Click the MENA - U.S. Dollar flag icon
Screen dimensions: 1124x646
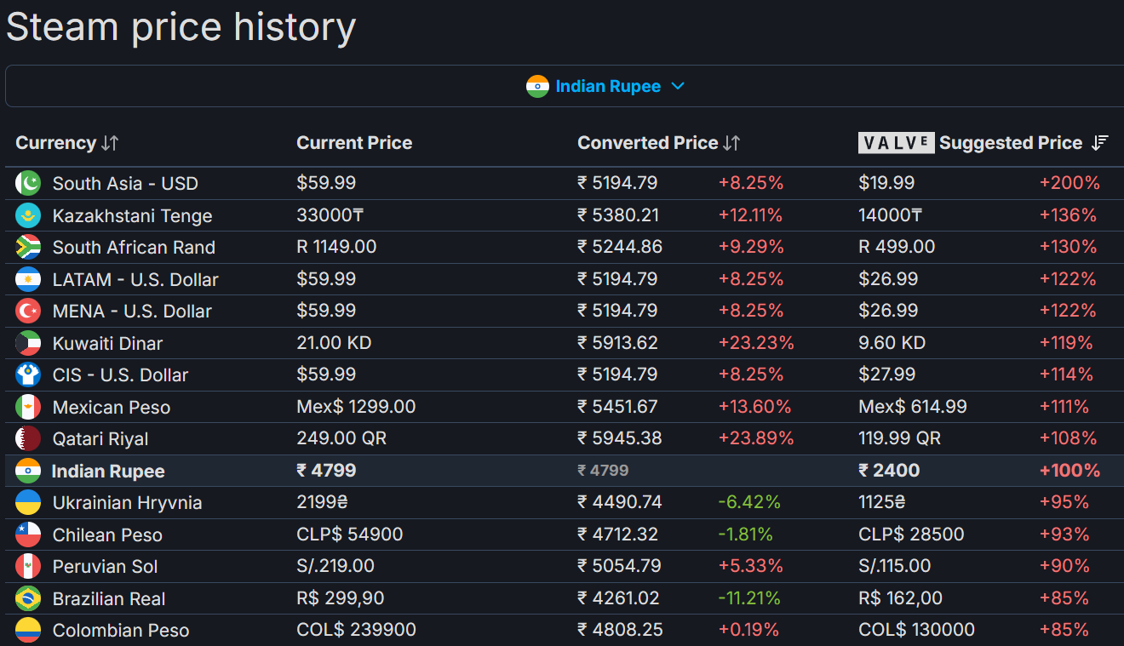(x=28, y=311)
